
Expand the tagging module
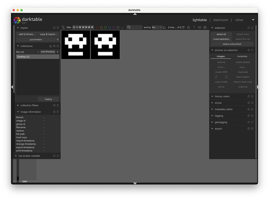[x=212, y=116]
